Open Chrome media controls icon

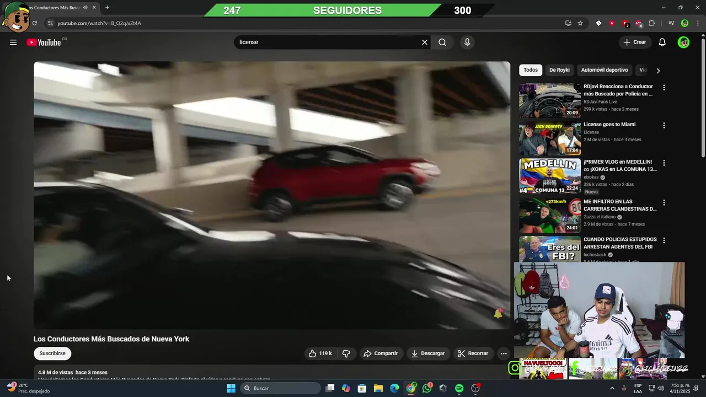671,23
